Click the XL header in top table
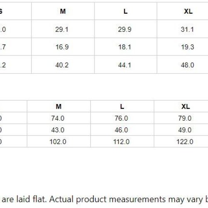The image size is (208, 208). (x=188, y=11)
